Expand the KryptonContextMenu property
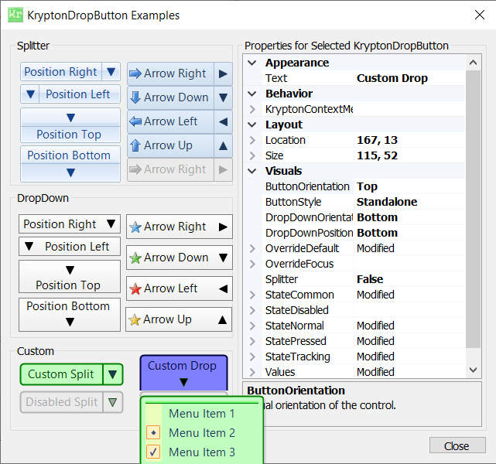 tap(252, 109)
